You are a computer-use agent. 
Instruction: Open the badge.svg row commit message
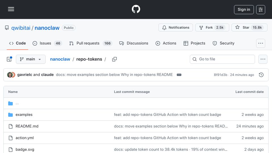171,150
